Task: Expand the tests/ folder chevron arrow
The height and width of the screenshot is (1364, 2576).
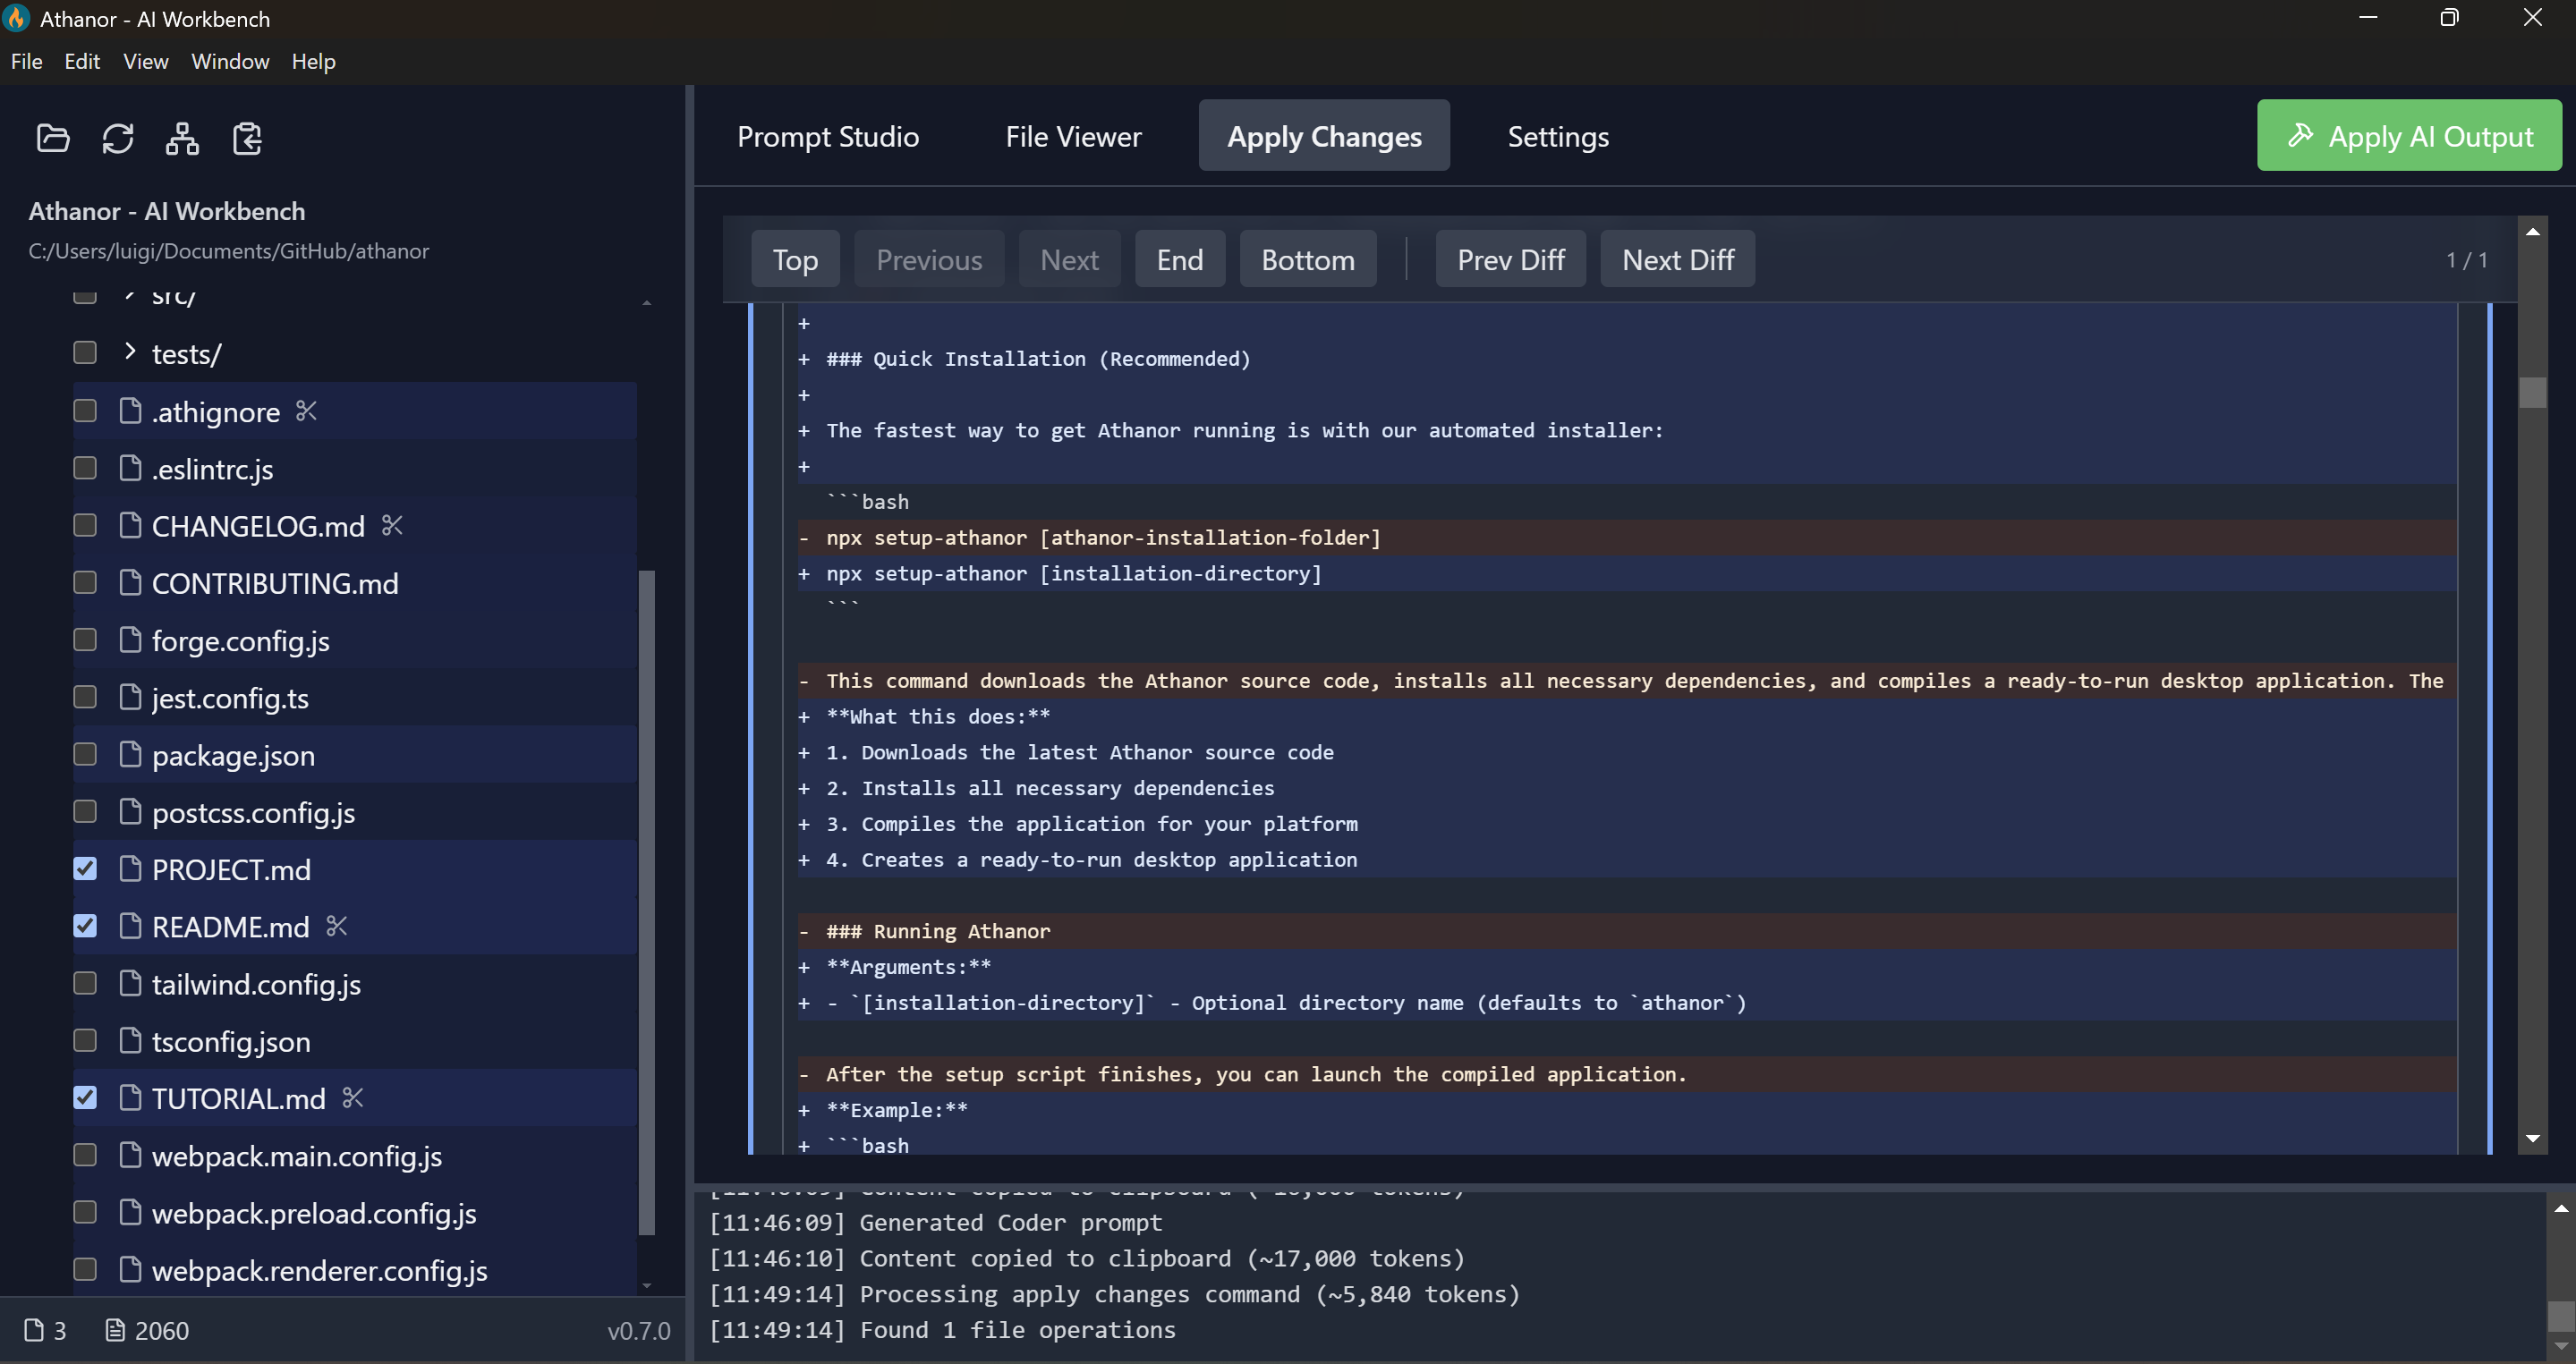Action: [128, 352]
